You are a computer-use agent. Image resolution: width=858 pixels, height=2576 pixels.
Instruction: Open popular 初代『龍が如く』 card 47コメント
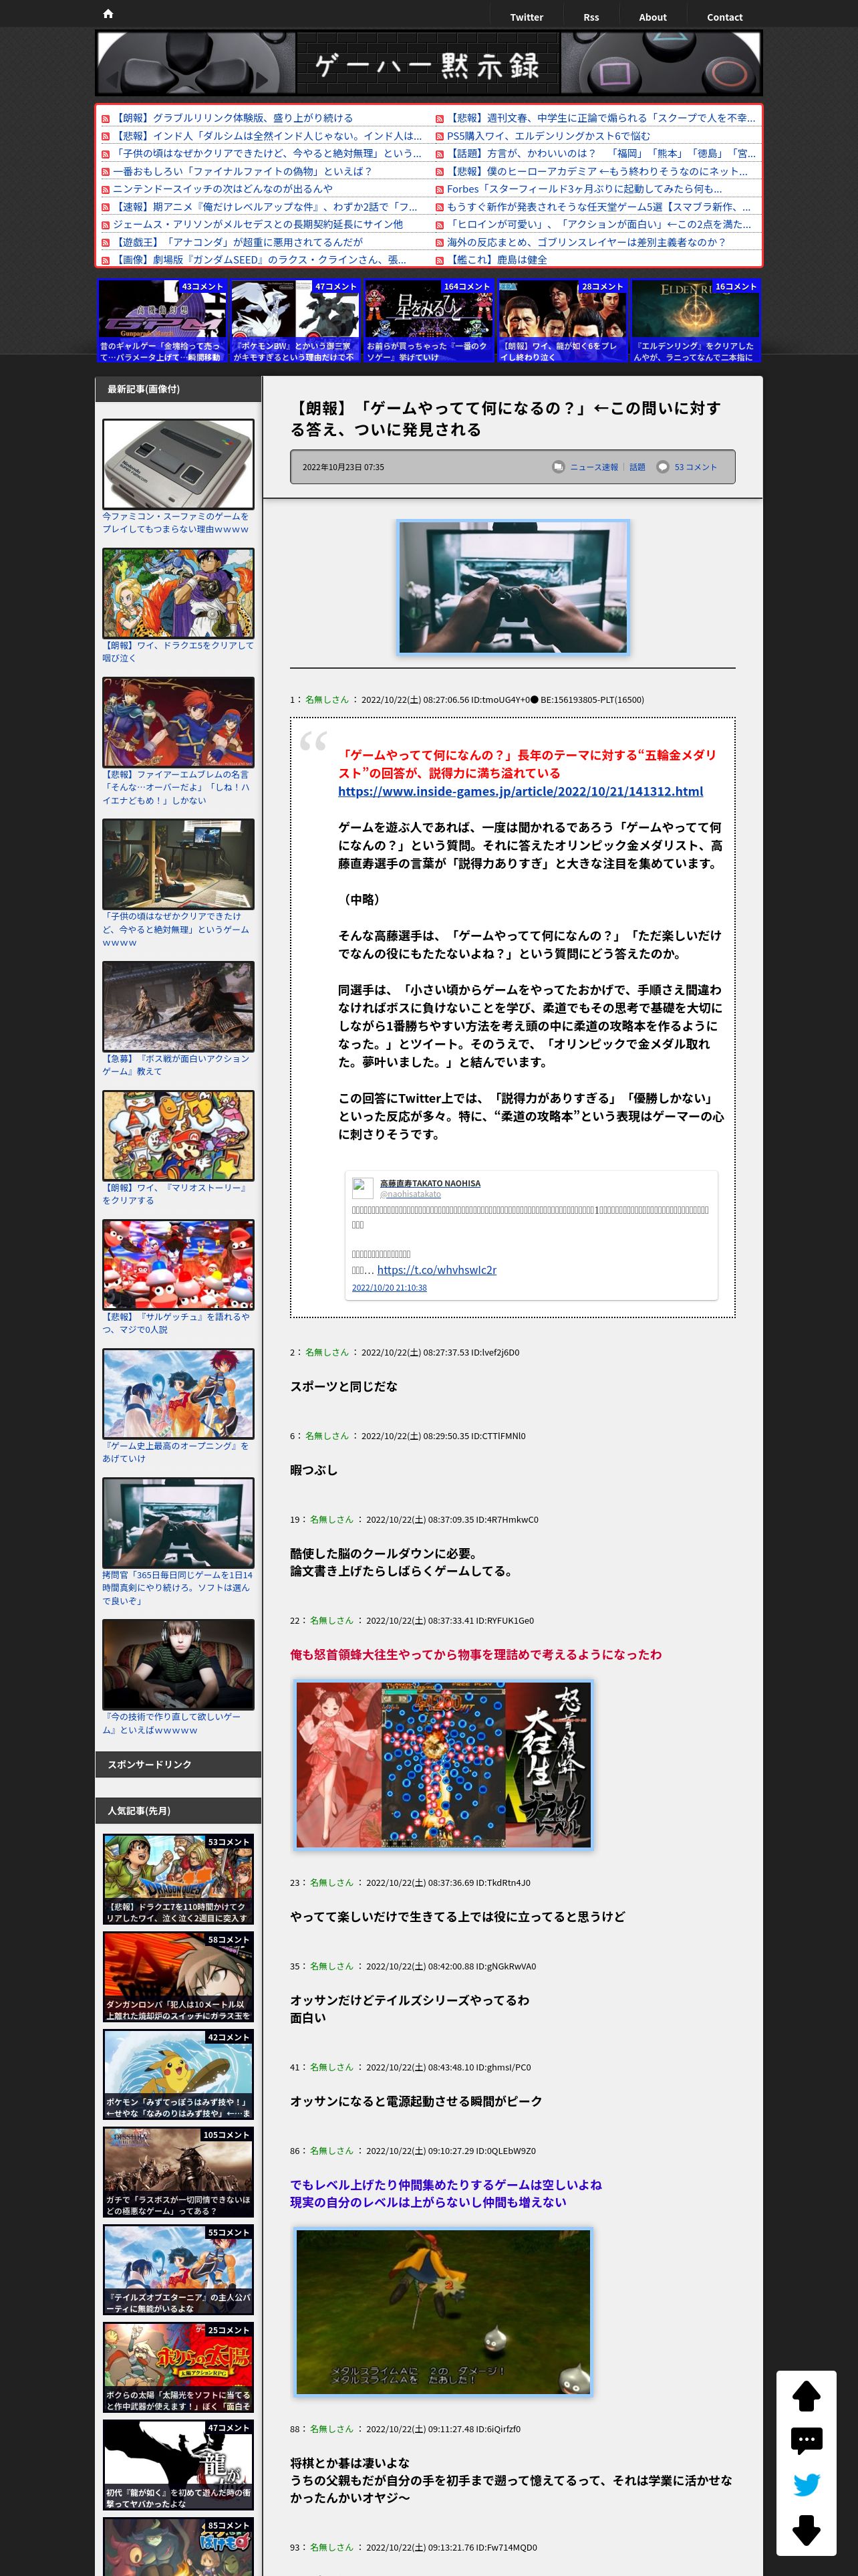tap(178, 2465)
